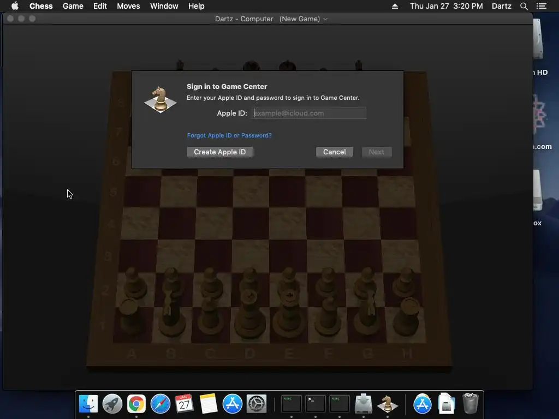Open the Window menu
The width and height of the screenshot is (559, 419).
pos(164,6)
